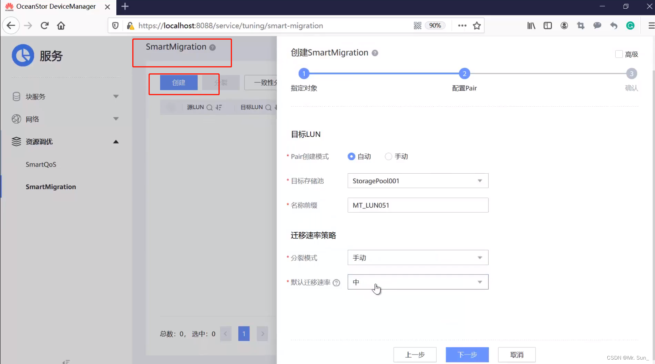
Task: Click the tracking protection shield icon
Action: (x=115, y=25)
